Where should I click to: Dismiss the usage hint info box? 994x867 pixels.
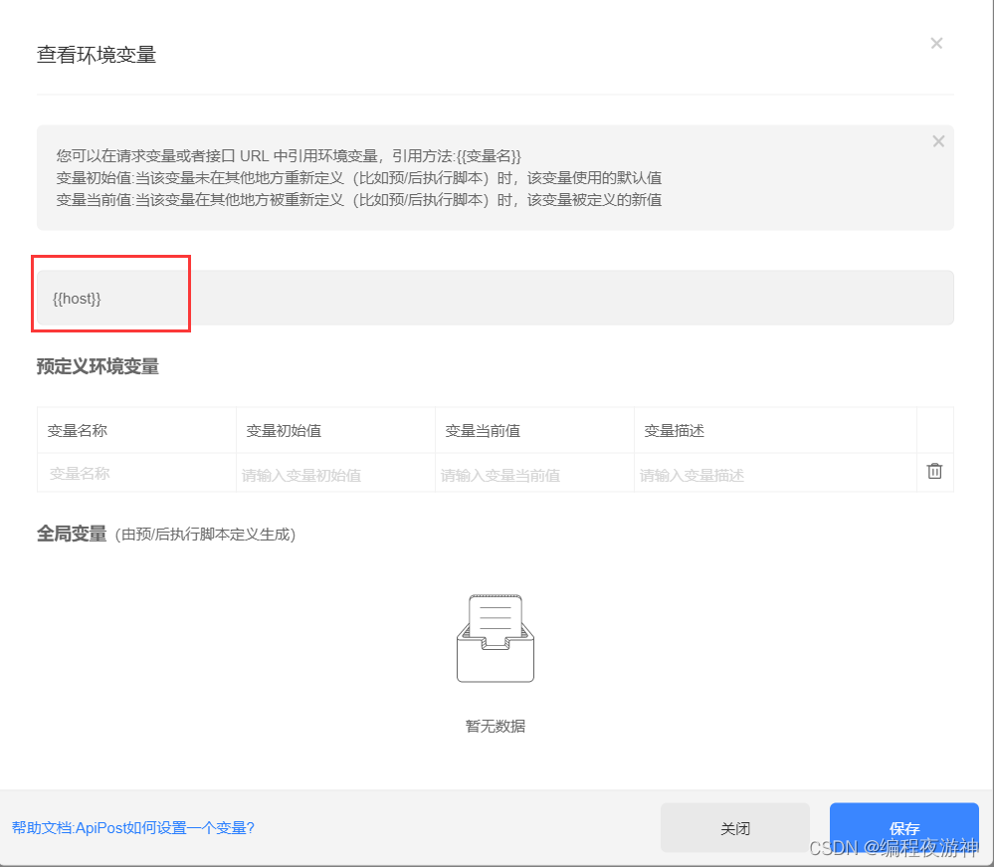[x=938, y=141]
